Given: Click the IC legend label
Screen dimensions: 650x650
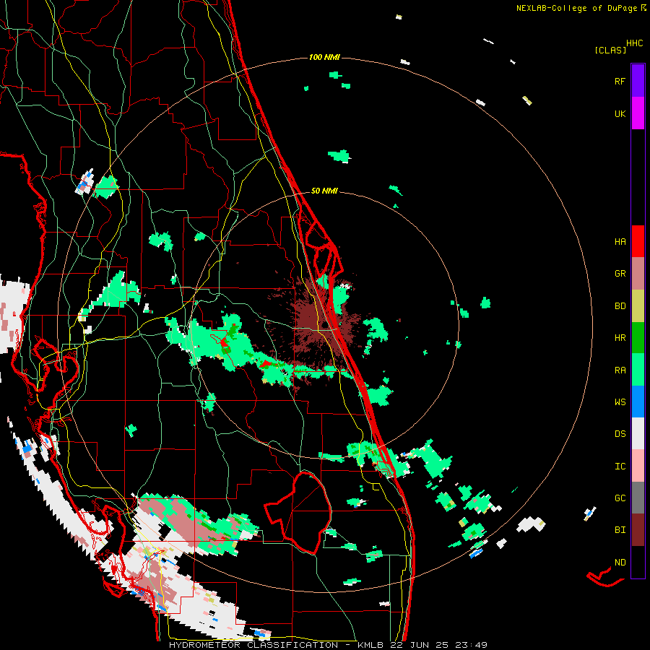Looking at the screenshot, I should [620, 467].
